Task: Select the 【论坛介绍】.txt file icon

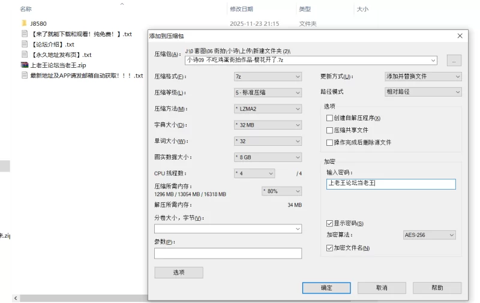Action: (x=25, y=44)
